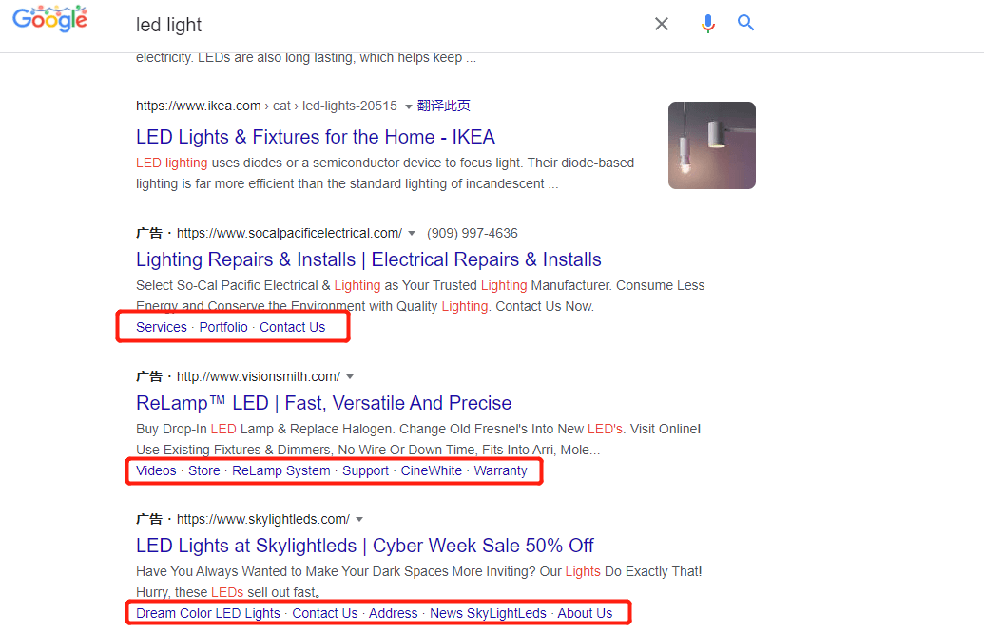
Task: Open the Services sitelink
Action: tap(162, 327)
